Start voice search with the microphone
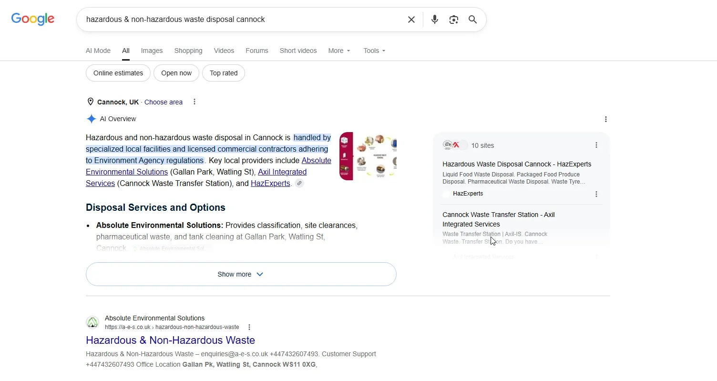Screen dimensions: 717x381 point(435,20)
